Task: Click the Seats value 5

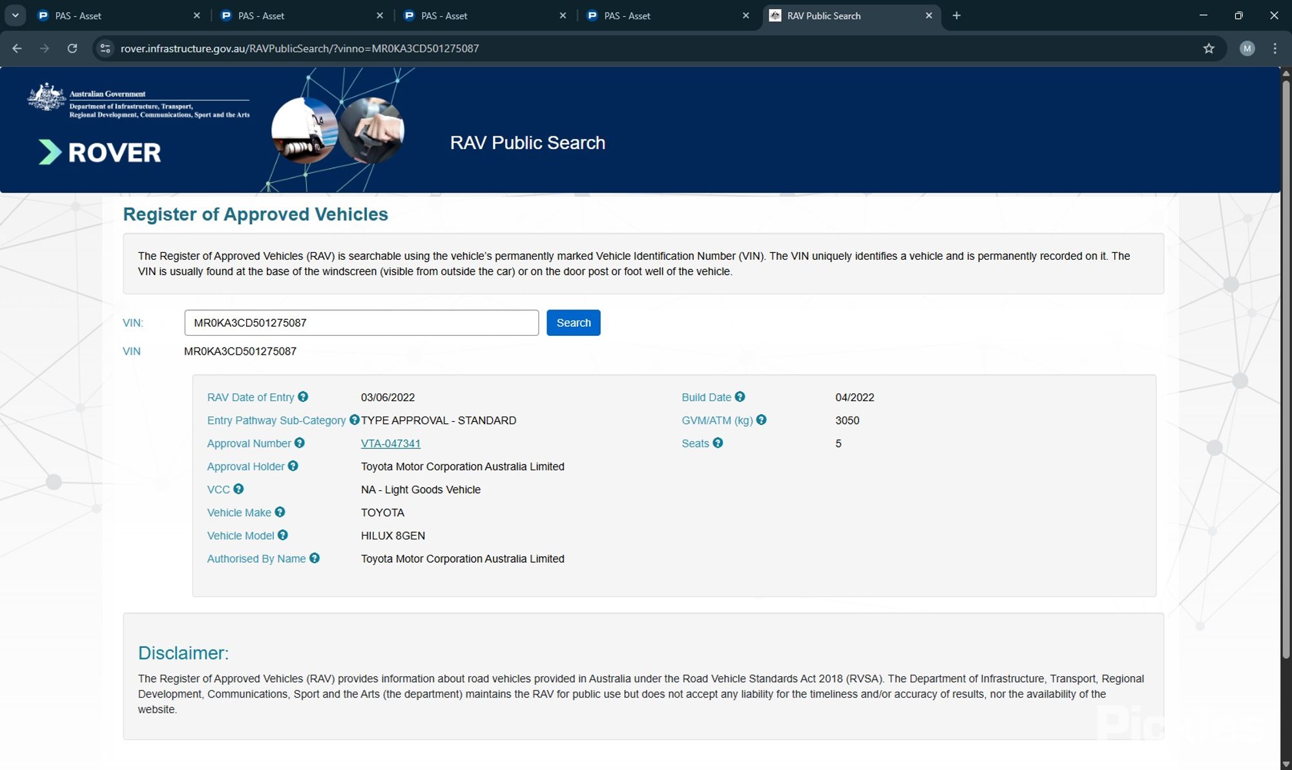Action: coord(839,444)
